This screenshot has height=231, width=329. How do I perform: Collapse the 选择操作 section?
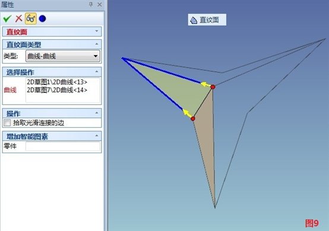tap(97, 71)
